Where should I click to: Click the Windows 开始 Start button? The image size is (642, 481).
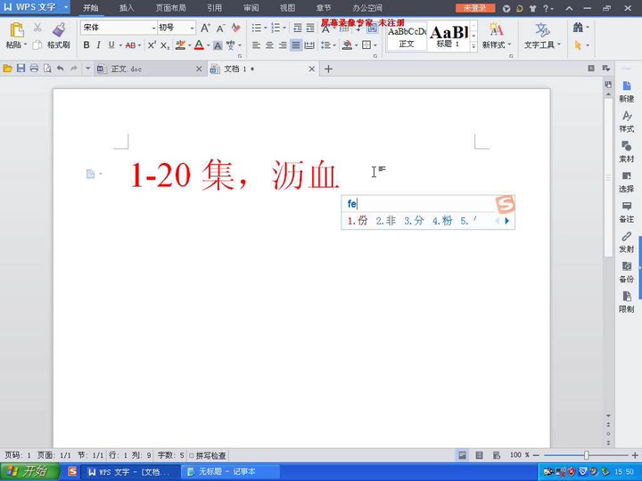(29, 471)
